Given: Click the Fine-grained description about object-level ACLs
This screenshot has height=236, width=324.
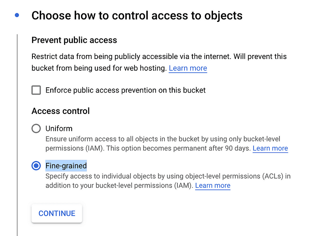Looking at the screenshot, I should (168, 181).
